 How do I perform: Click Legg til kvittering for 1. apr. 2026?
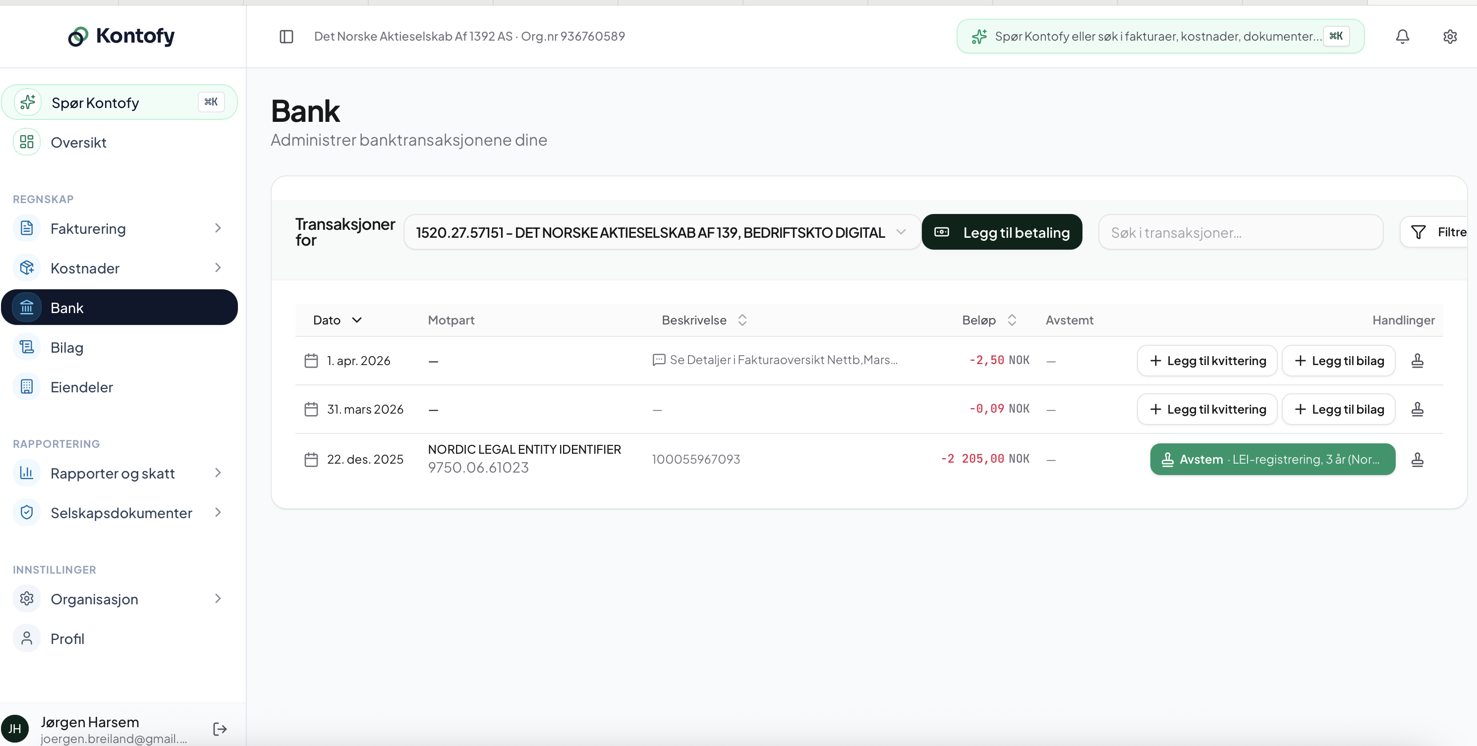[1207, 361]
